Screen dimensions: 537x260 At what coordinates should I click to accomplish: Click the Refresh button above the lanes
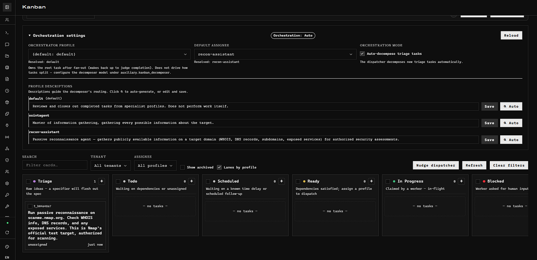474,165
